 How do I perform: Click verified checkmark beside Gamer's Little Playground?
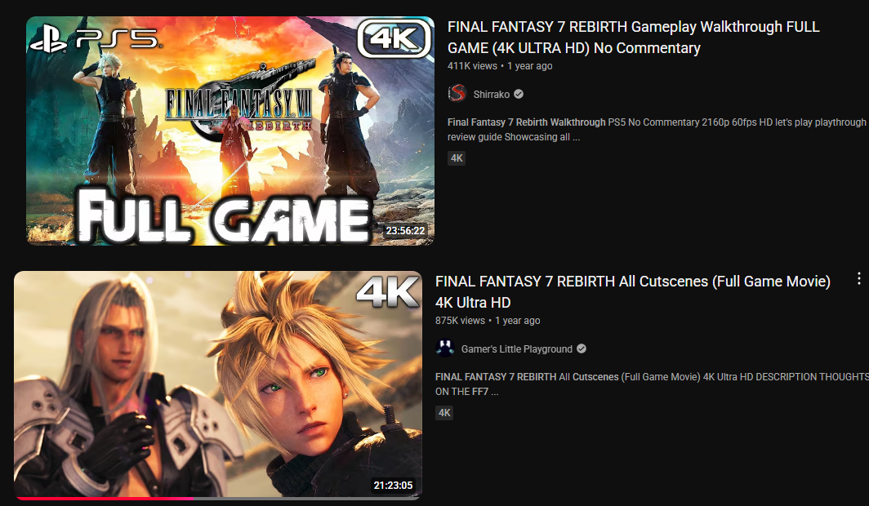[x=582, y=348]
